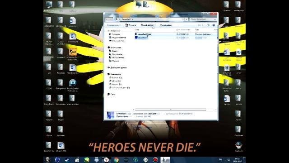Click the change view icon in Explorer toolbar
Image resolution: width=289 pixels, height=163 pixels.
point(199,25)
